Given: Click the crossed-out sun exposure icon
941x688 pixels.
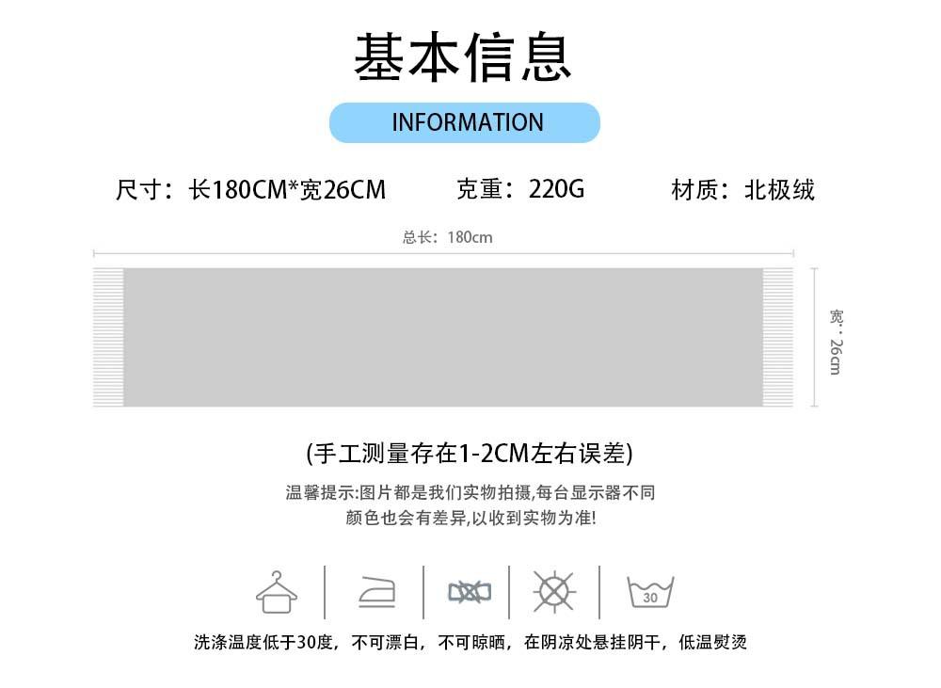Looking at the screenshot, I should pyautogui.click(x=554, y=592).
